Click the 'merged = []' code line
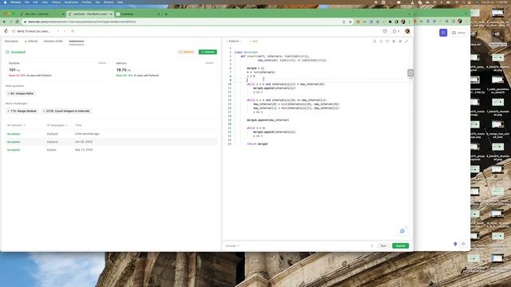 click(x=255, y=69)
